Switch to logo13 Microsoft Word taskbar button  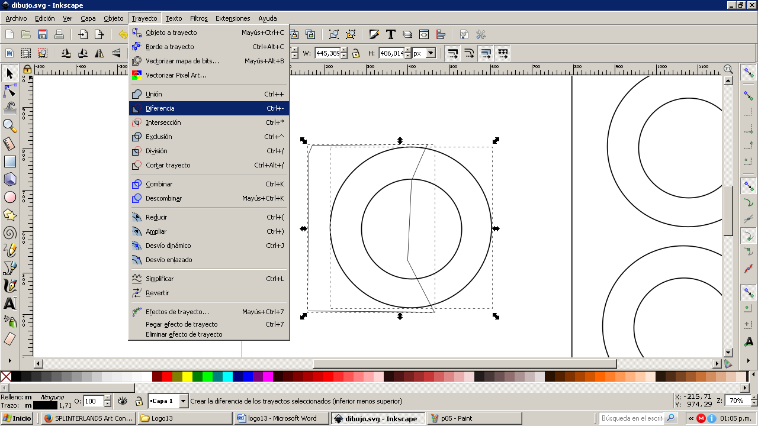(281, 418)
